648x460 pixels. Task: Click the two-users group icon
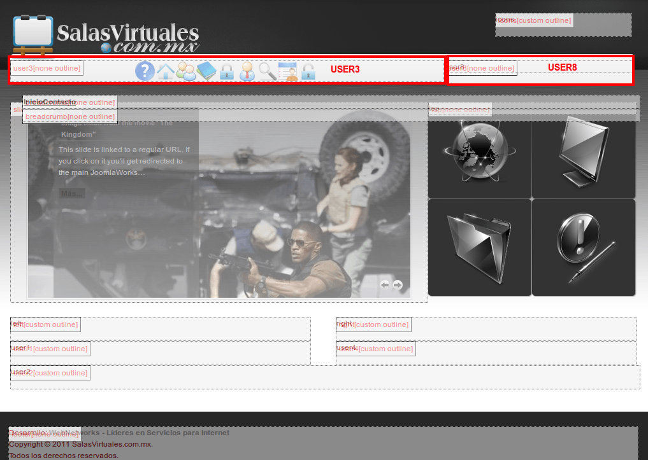click(186, 71)
